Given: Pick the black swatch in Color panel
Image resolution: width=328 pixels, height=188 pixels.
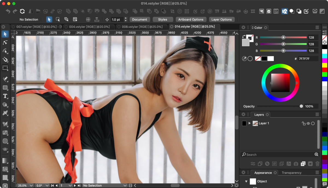Looking at the screenshot, I should click(x=264, y=59).
